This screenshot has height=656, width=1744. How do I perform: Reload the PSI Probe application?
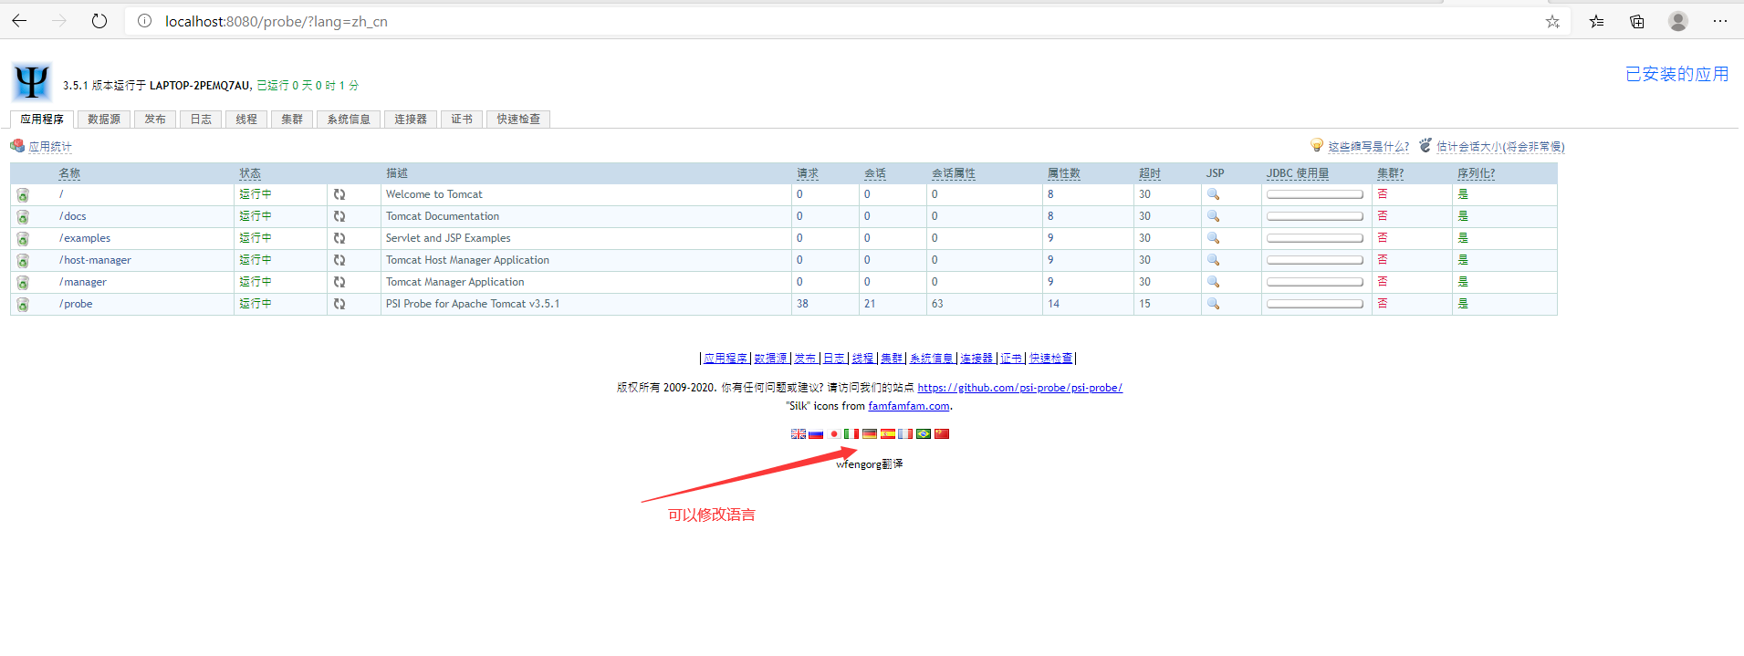coord(339,304)
